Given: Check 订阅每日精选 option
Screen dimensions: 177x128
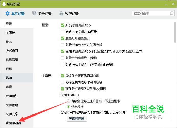Looking at the screenshot, I should tap(62, 65).
